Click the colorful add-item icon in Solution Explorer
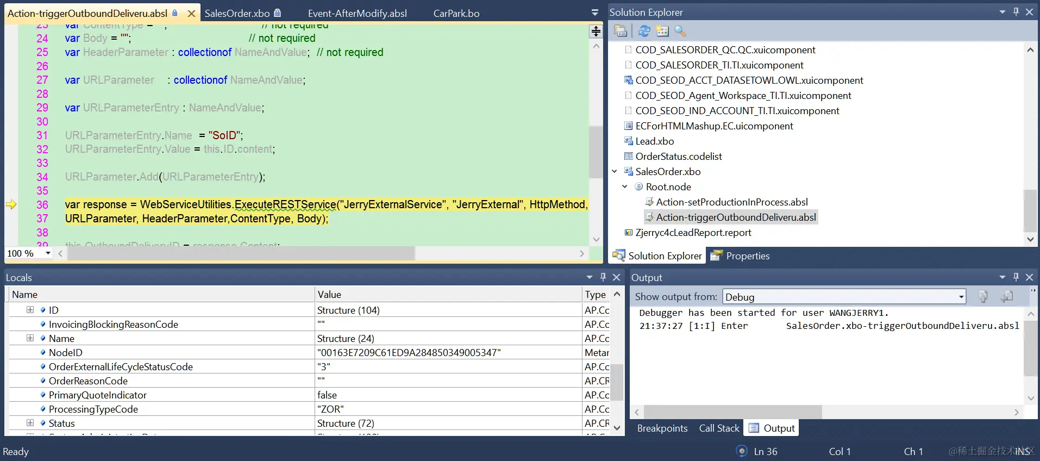The width and height of the screenshot is (1040, 461). (x=662, y=31)
